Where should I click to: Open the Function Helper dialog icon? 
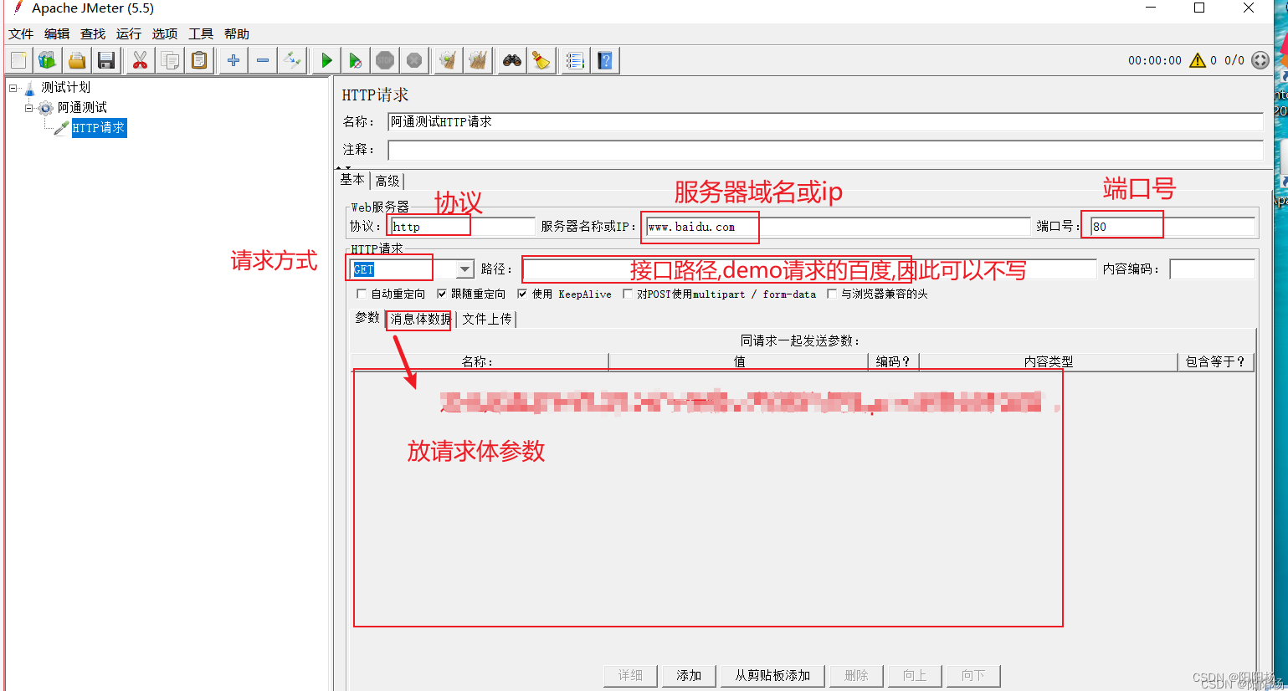point(576,60)
